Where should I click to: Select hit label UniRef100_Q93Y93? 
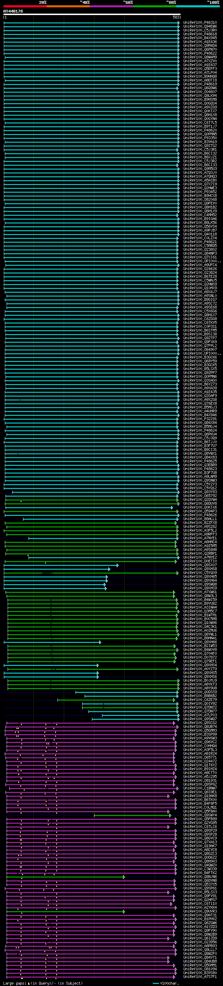[x=200, y=492]
